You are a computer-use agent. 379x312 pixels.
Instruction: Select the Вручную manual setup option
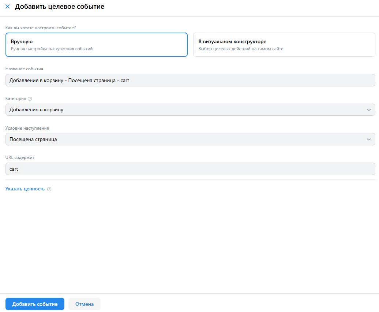97,45
